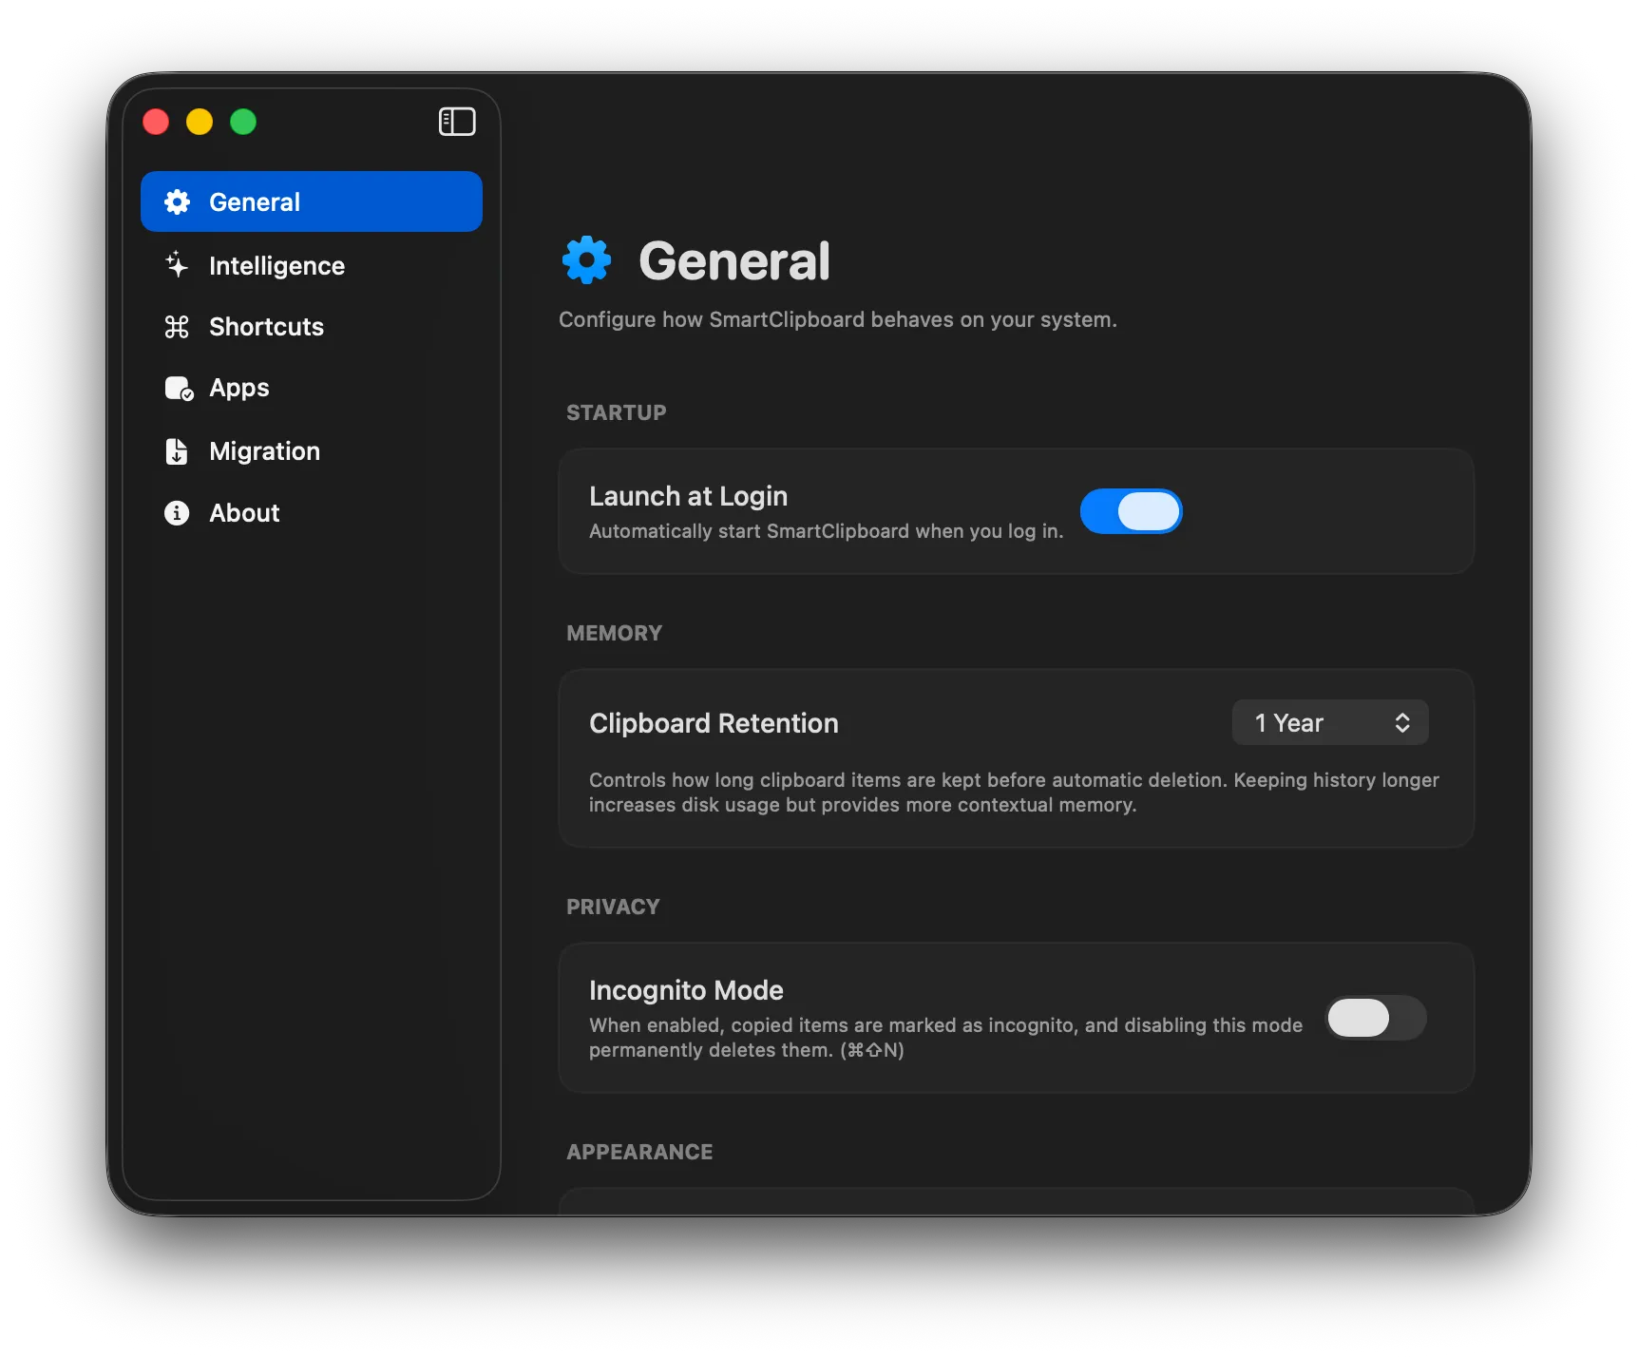Viewport: 1638px width, 1357px height.
Task: Open the Intelligence settings section
Action: click(312, 265)
